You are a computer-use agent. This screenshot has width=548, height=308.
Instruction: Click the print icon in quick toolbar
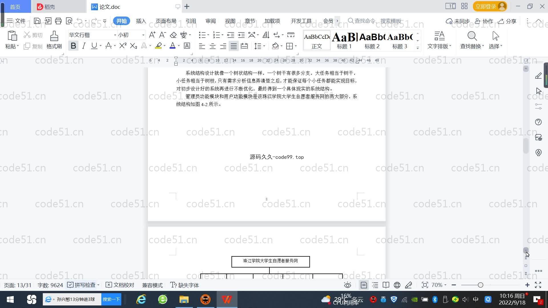pyautogui.click(x=58, y=21)
